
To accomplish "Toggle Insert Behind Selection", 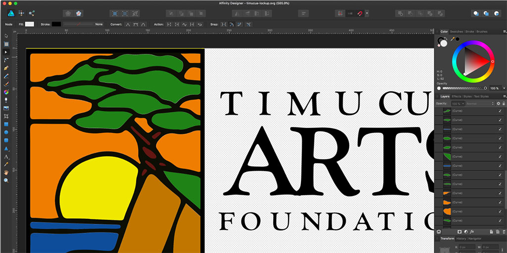I will 476,13.
